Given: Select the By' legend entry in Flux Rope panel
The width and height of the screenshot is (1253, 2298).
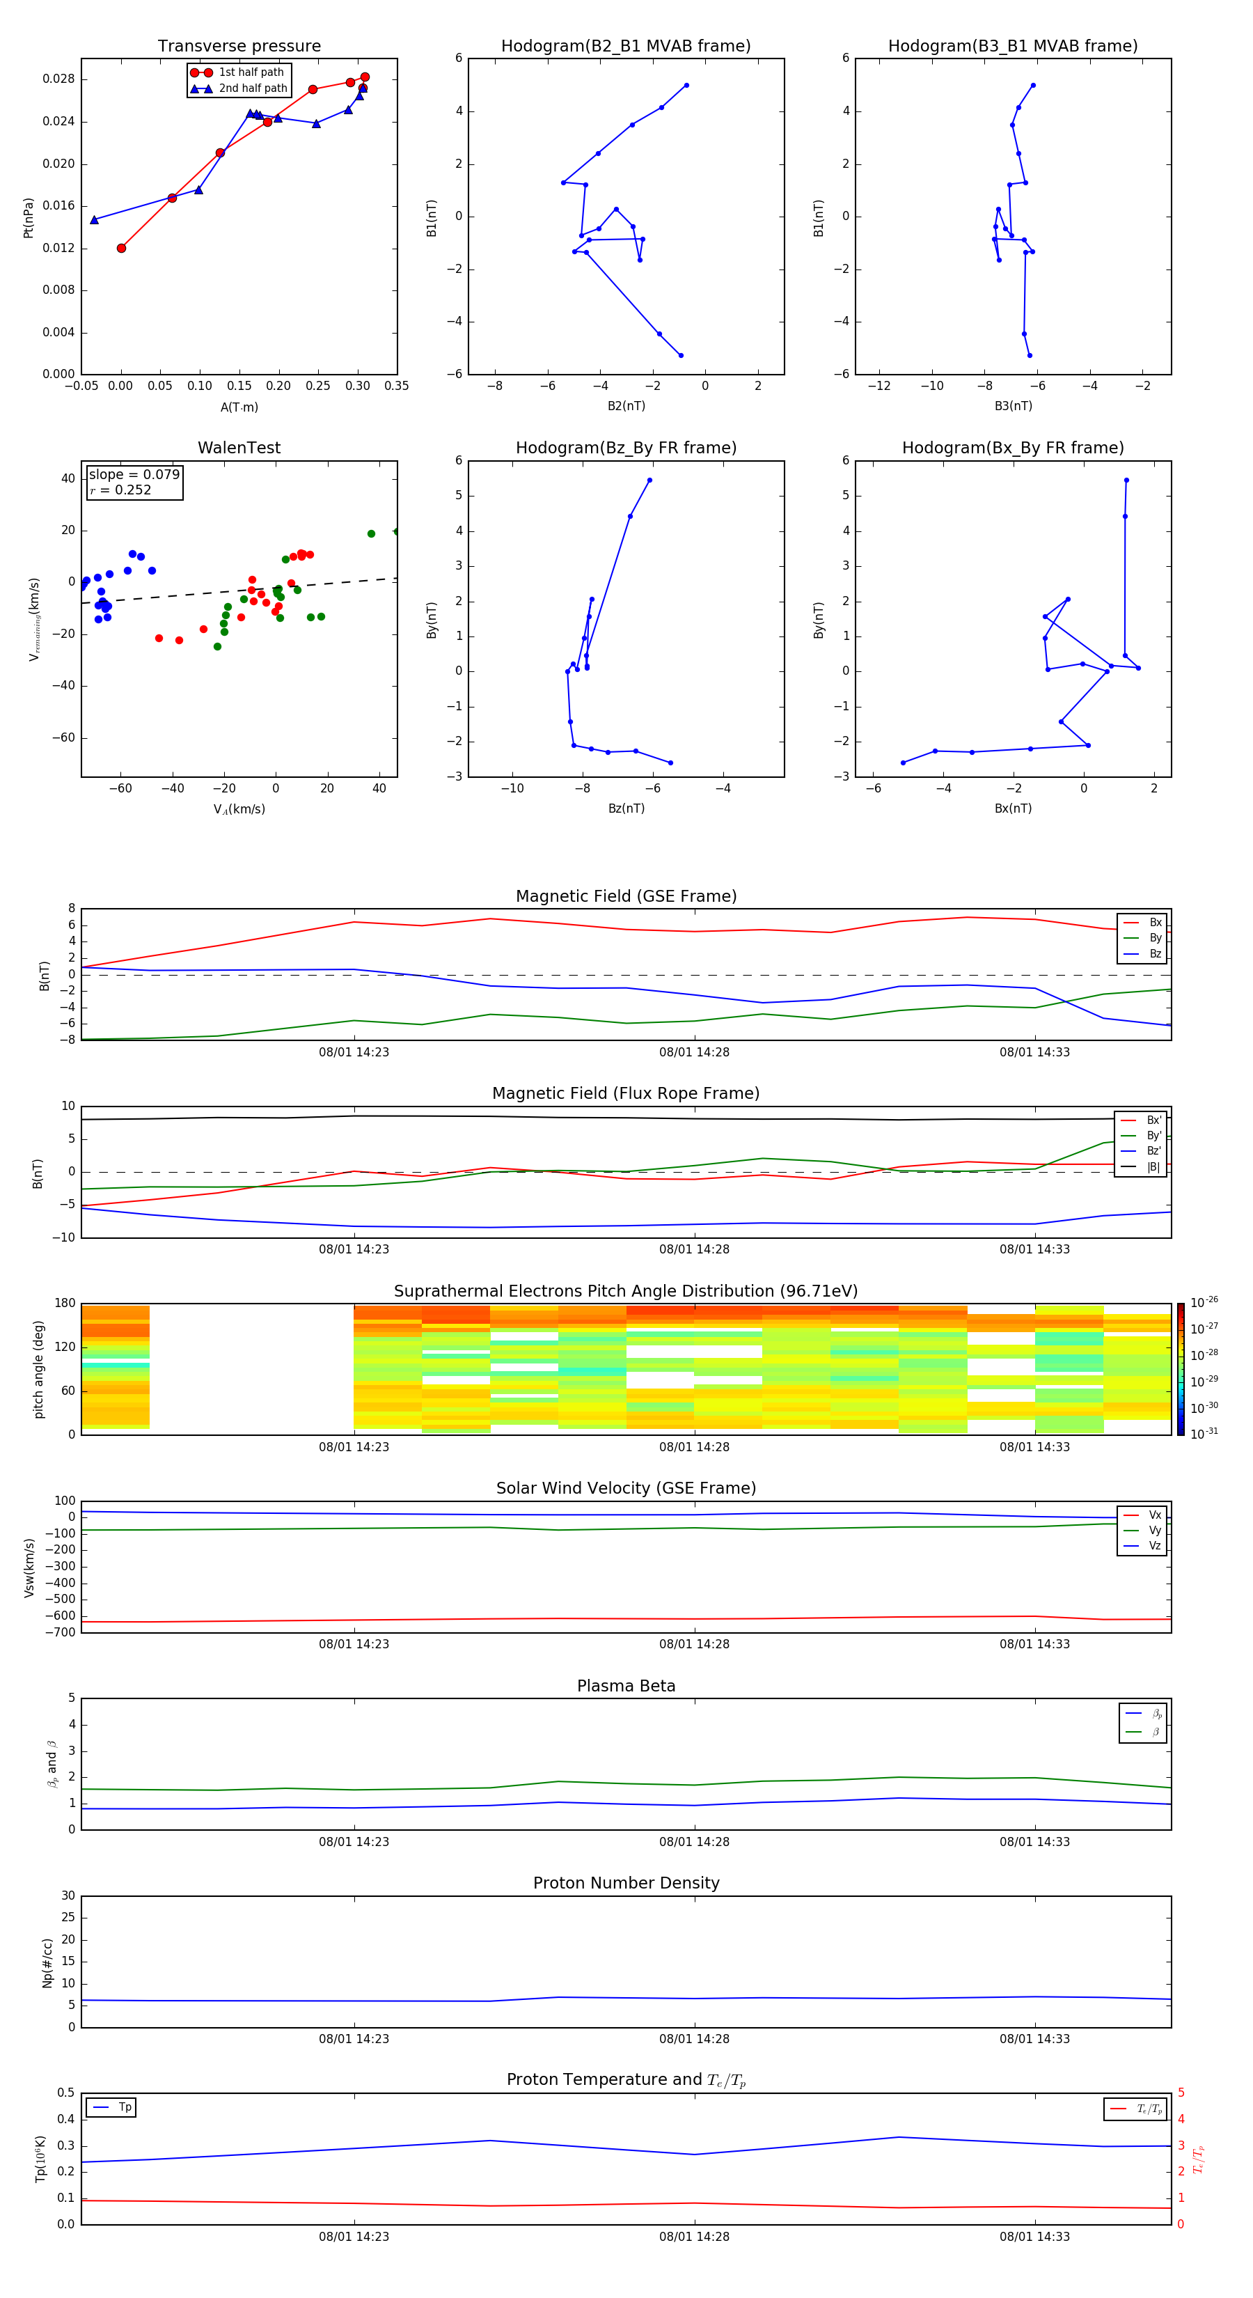Looking at the screenshot, I should tap(1142, 1136).
